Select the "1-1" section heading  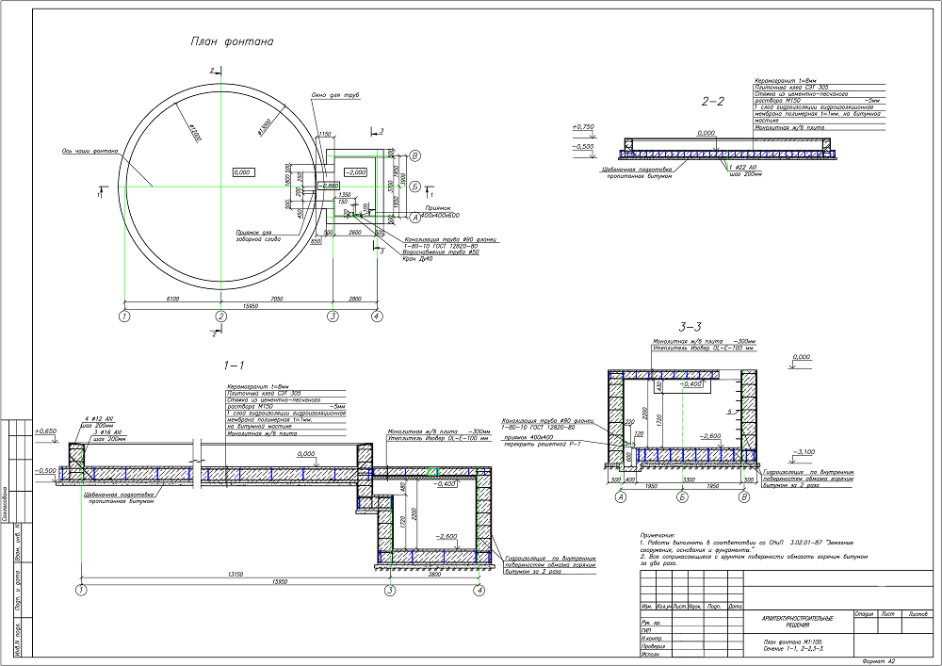pyautogui.click(x=234, y=365)
